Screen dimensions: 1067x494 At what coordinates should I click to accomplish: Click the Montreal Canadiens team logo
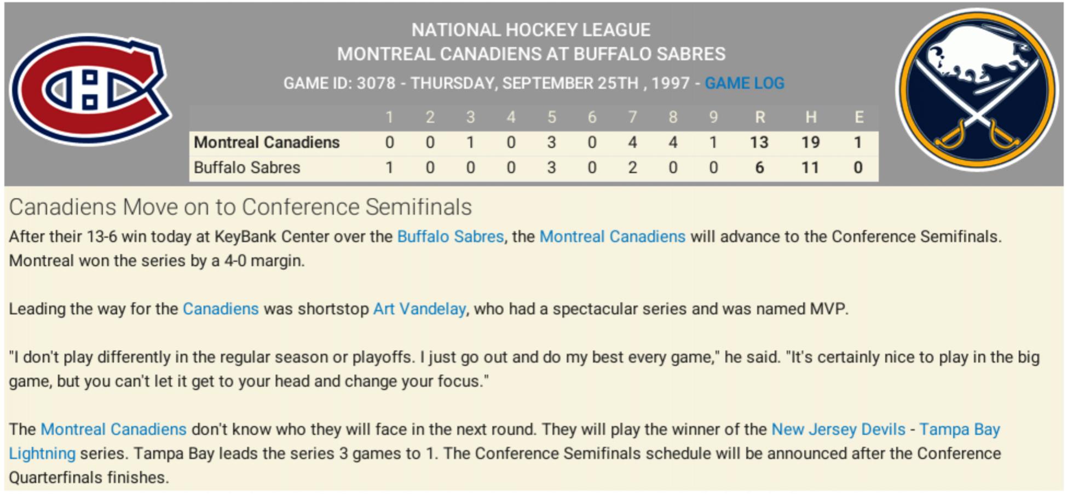(90, 90)
